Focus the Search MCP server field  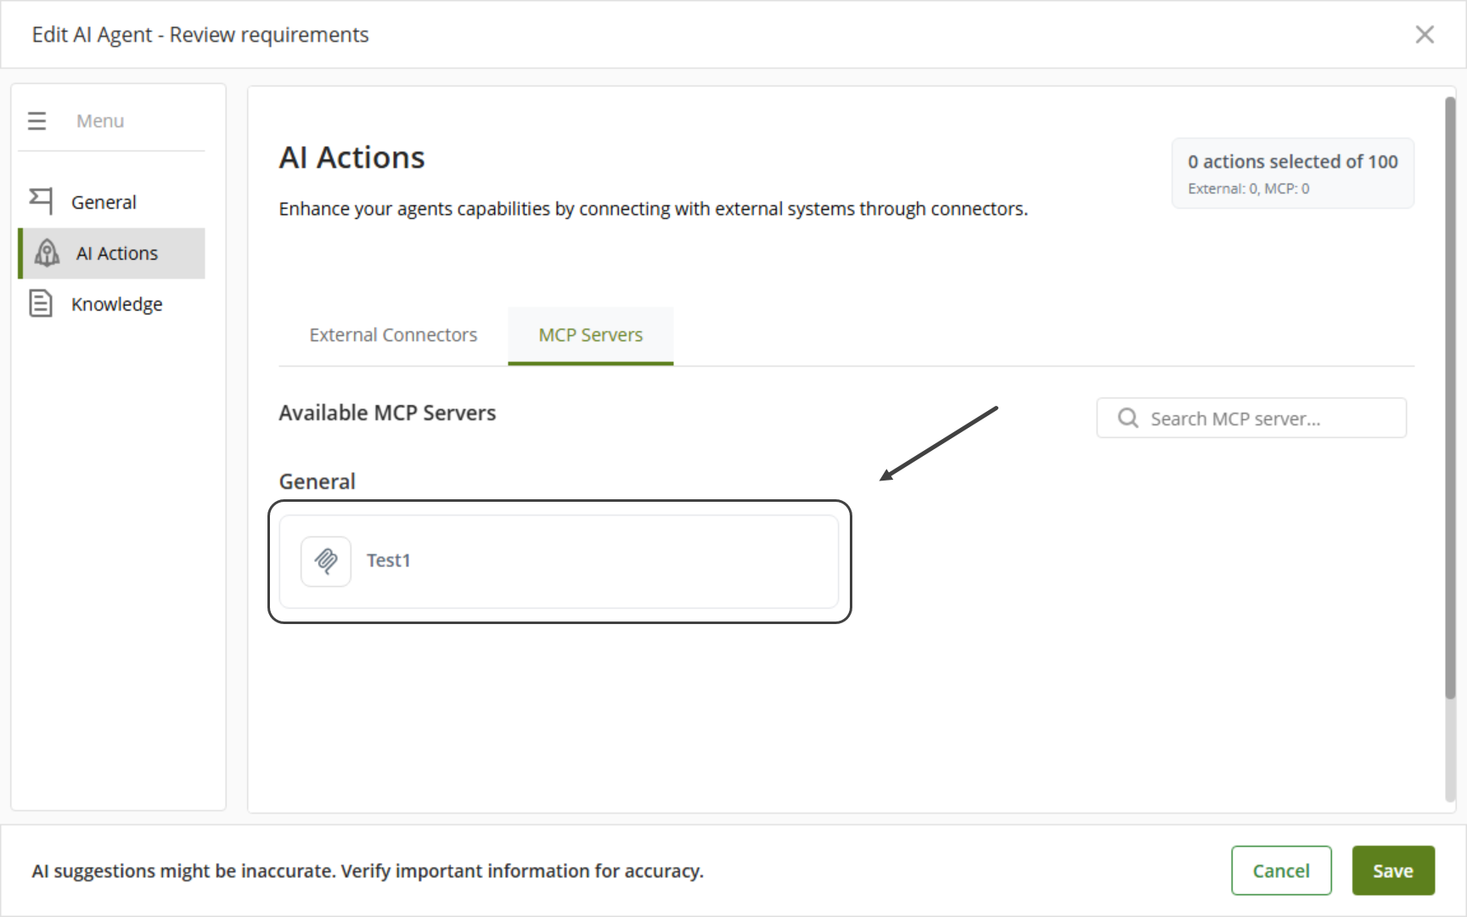(1265, 419)
